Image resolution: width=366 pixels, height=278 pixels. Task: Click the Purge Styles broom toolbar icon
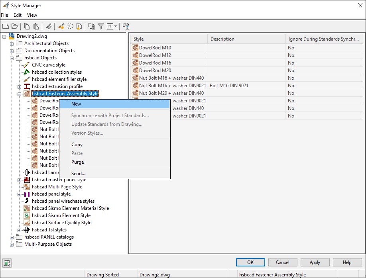pyautogui.click(x=79, y=26)
